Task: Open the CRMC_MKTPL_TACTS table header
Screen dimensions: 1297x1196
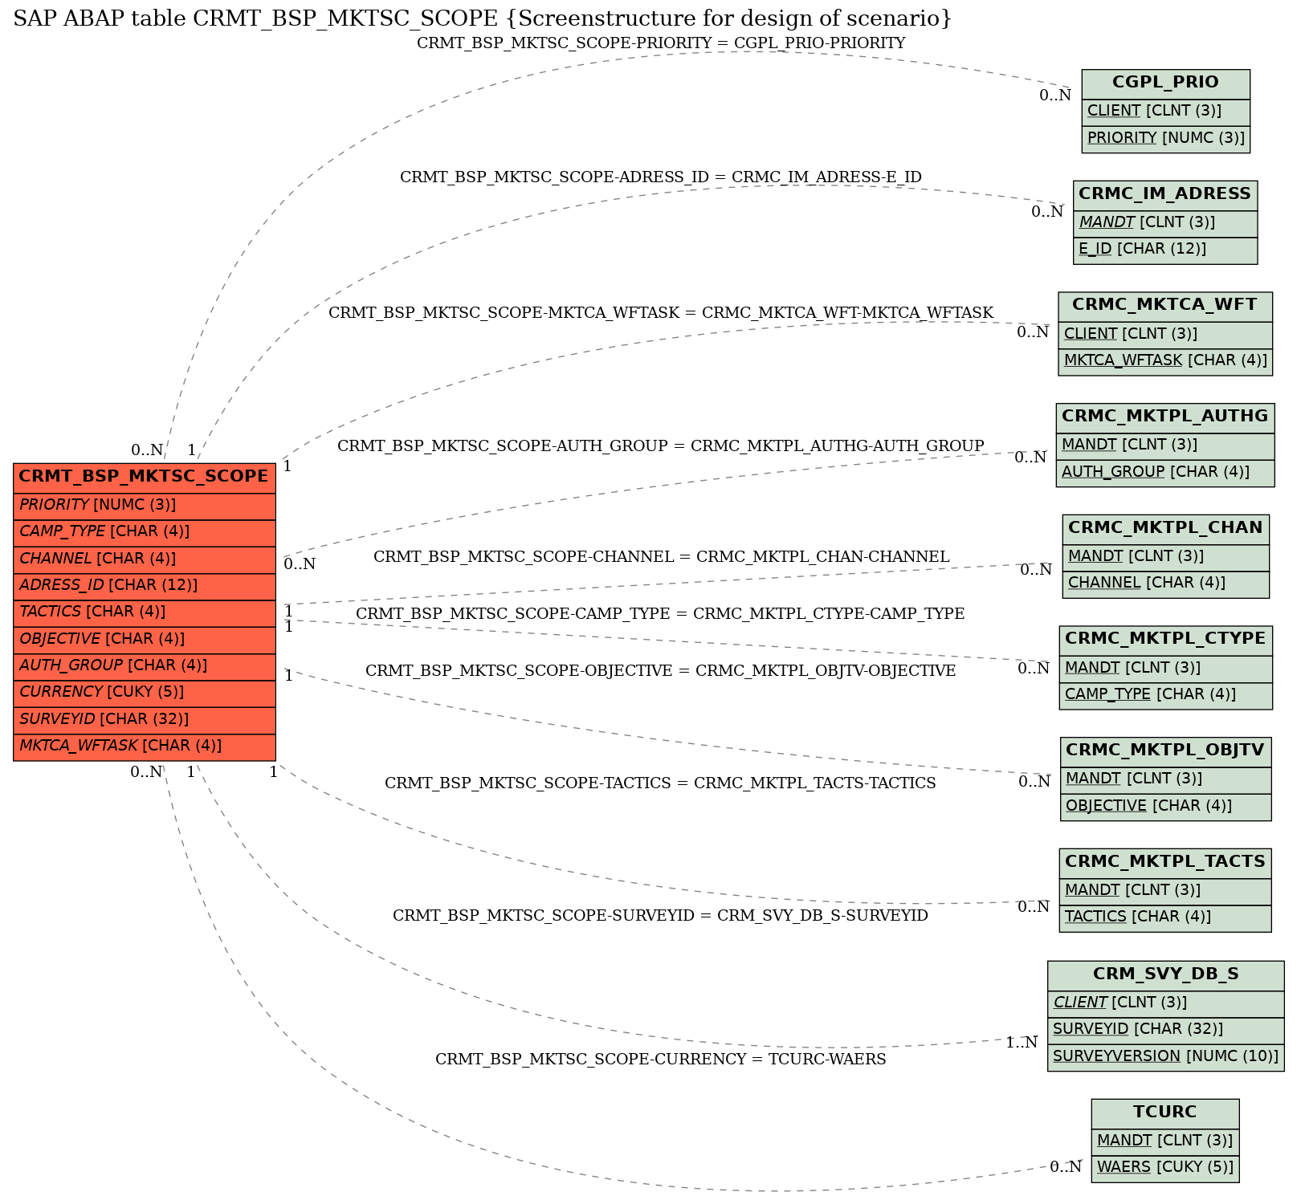Action: [1165, 863]
